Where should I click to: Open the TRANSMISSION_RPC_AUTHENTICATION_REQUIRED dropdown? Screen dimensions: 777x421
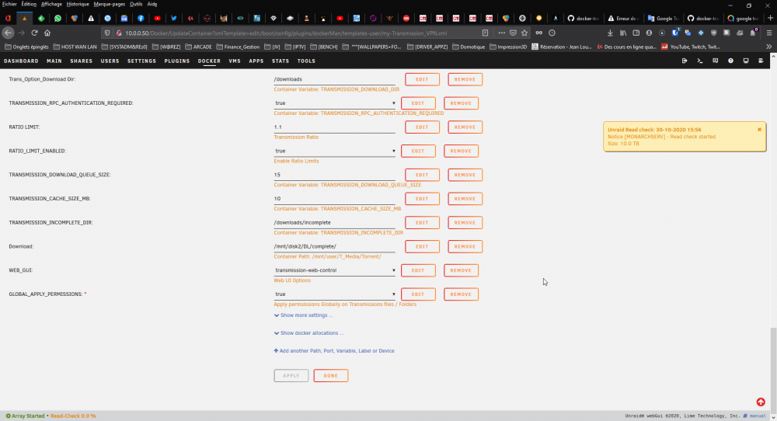[x=335, y=103]
